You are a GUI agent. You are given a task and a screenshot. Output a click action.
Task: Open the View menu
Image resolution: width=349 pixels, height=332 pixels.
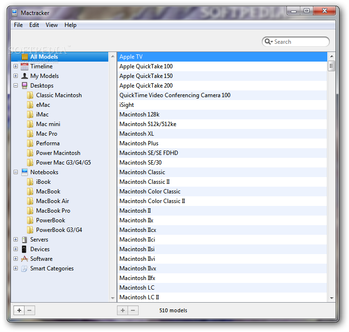[x=52, y=25]
